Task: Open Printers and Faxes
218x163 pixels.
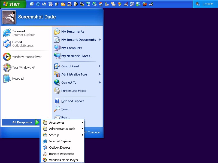Action: click(x=73, y=91)
